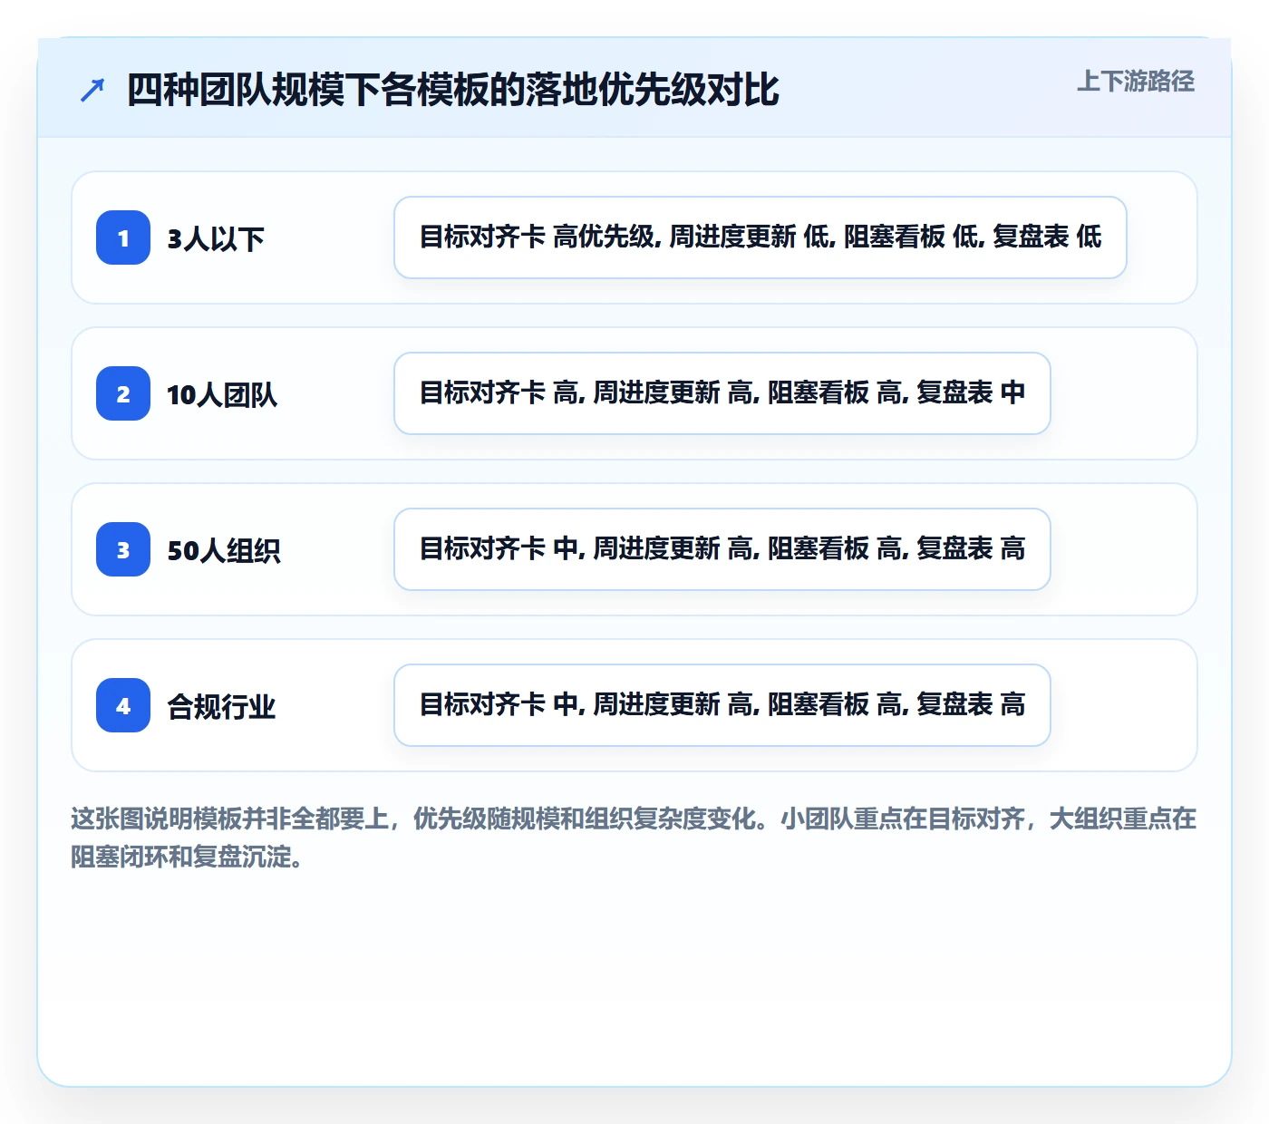
Task: Click the 3人以下 row label
Action: click(x=216, y=238)
